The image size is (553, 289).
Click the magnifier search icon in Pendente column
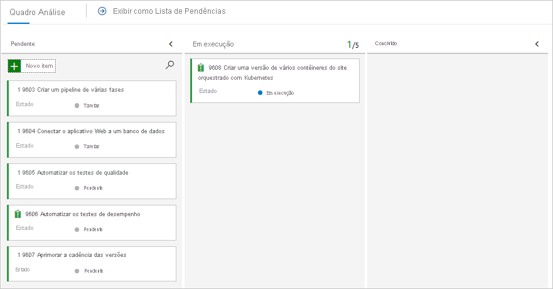169,65
